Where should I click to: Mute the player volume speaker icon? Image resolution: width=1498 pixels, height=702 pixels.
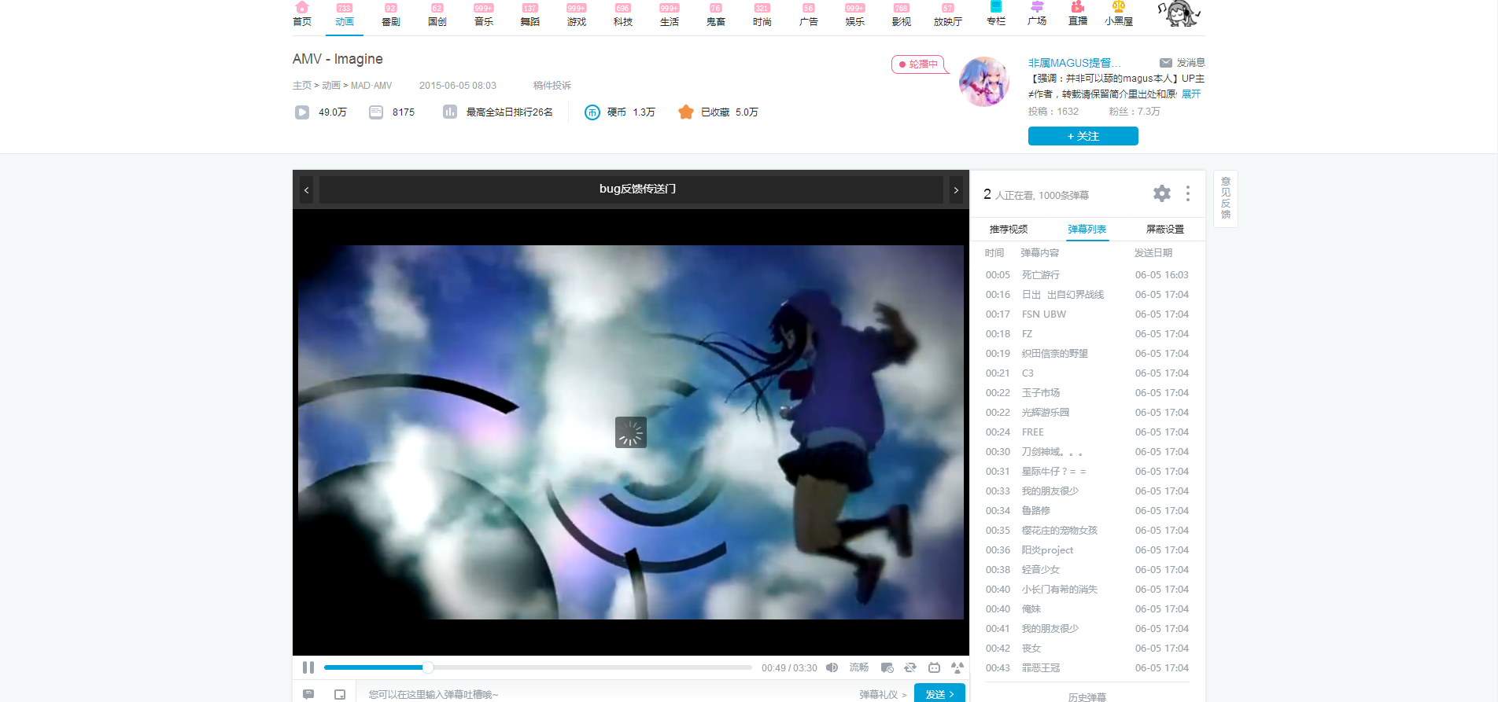point(832,667)
